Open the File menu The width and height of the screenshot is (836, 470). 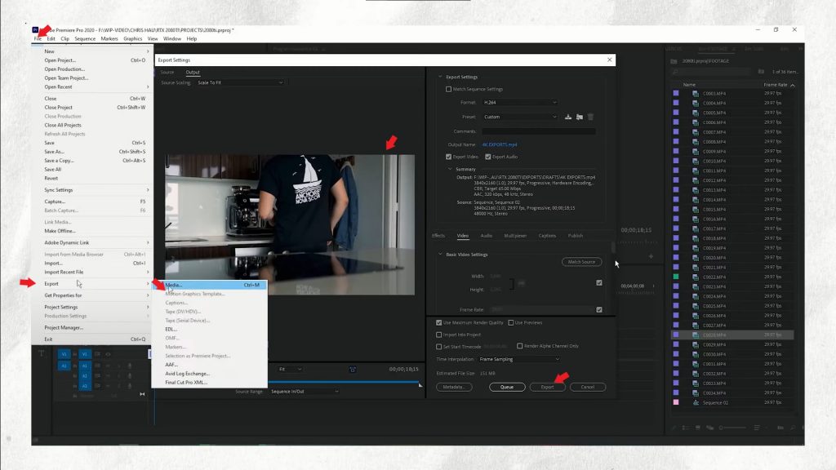pyautogui.click(x=38, y=39)
